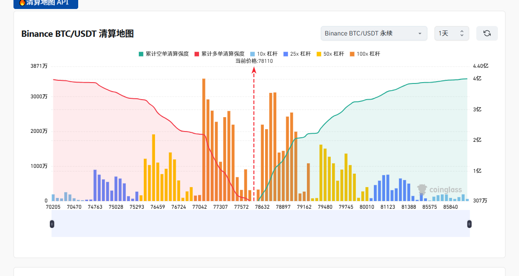Screen dimensions: 519x276
Task: Click the tallest yellow bar near 76459
Action: click(154, 167)
